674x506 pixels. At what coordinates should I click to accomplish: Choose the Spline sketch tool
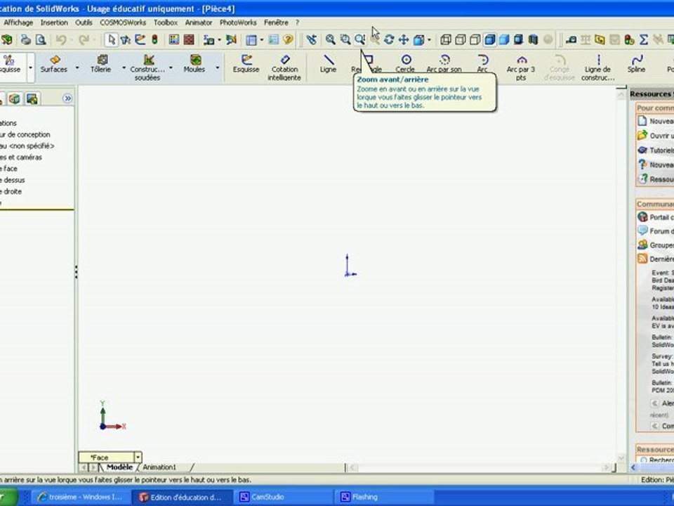(x=636, y=64)
